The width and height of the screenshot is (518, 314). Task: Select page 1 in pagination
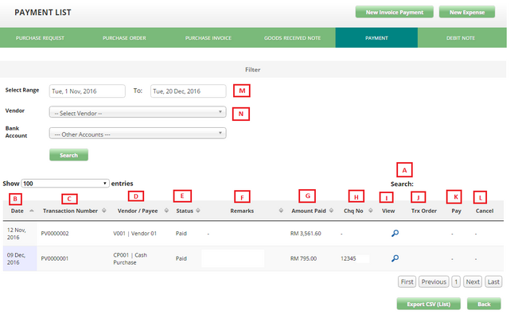456,281
